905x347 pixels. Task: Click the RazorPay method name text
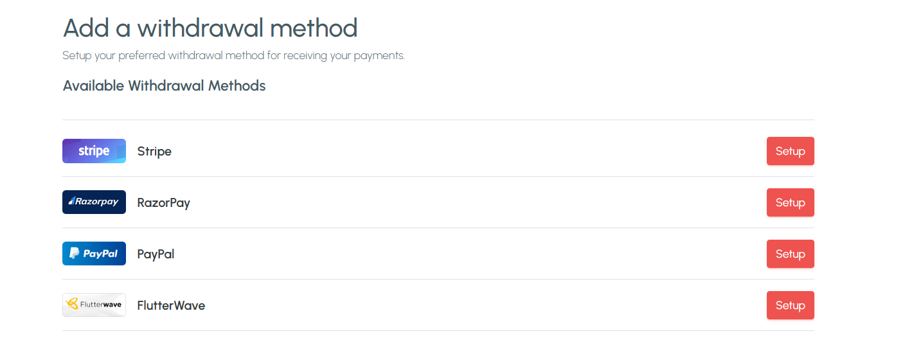pyautogui.click(x=163, y=203)
